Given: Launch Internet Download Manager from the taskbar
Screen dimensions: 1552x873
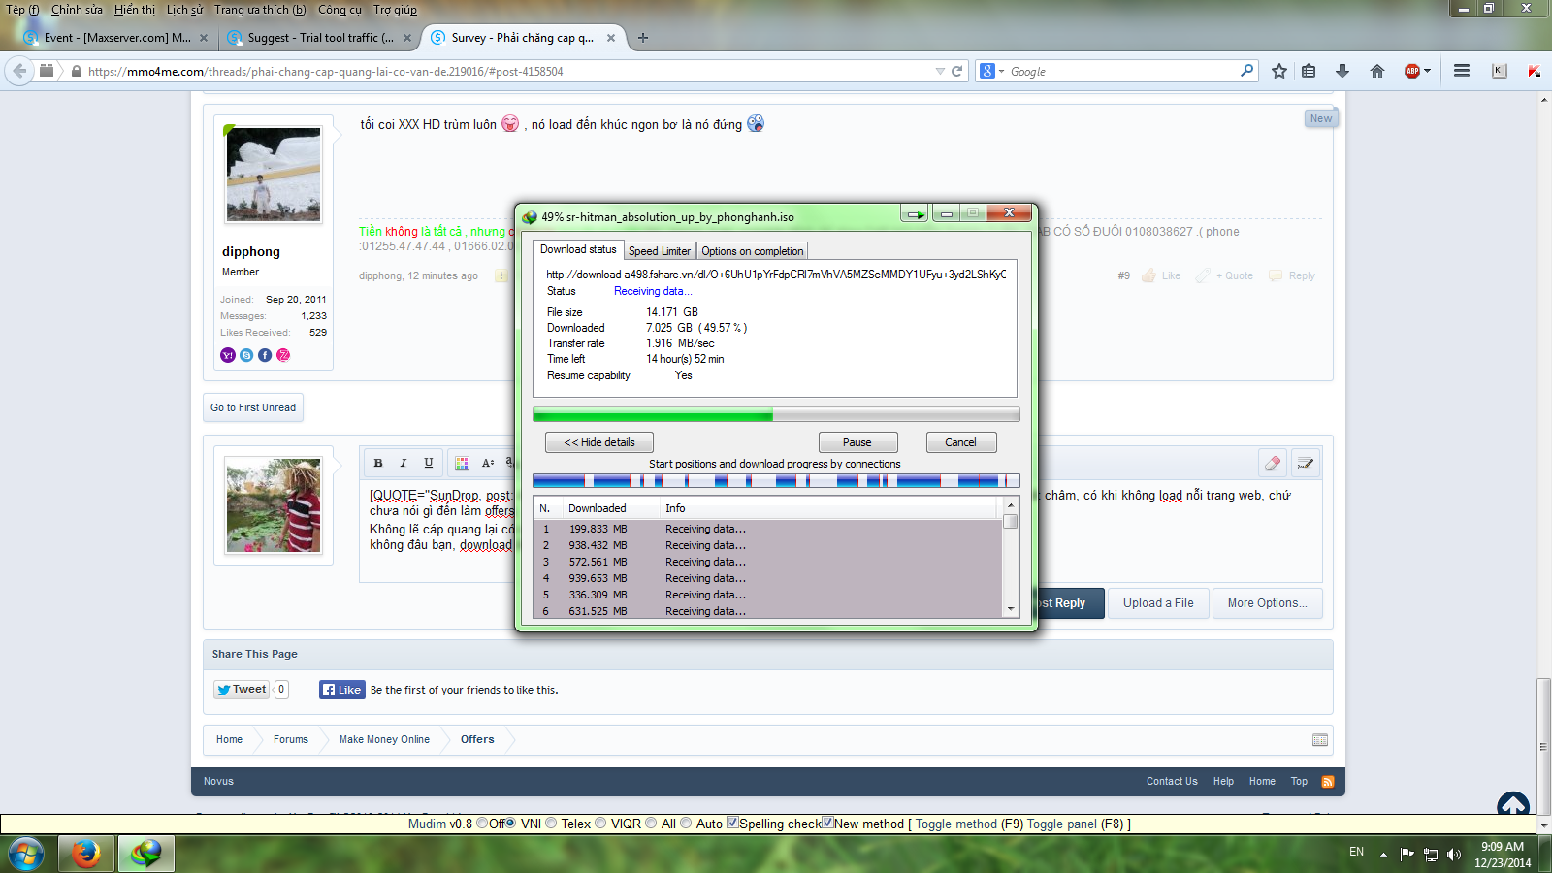Looking at the screenshot, I should point(145,854).
